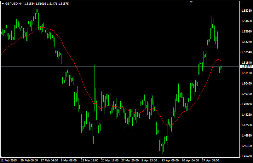Click the 20 Apr 04:00 time label

pos(190,160)
